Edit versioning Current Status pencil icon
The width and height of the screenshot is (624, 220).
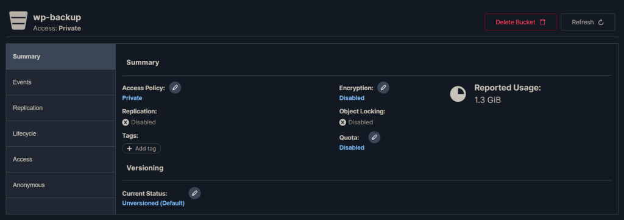[x=194, y=193]
